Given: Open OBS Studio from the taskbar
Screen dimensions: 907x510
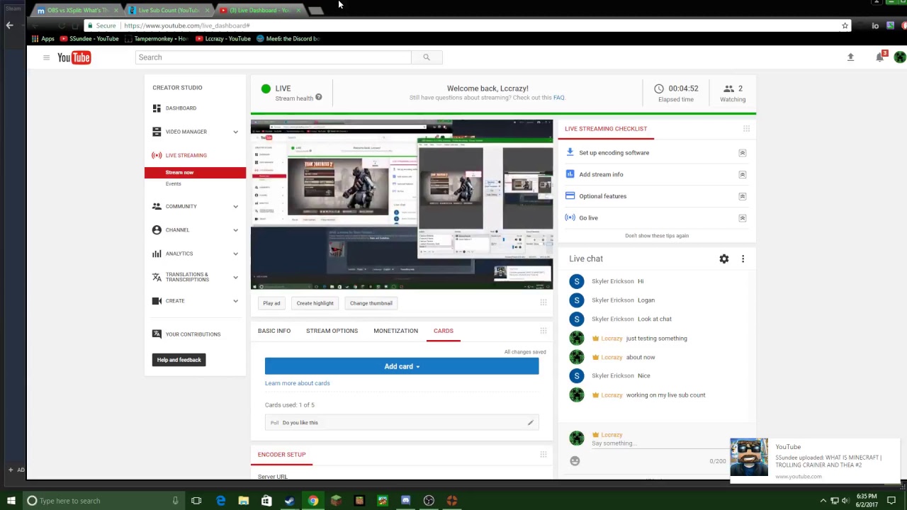Looking at the screenshot, I should (x=429, y=501).
